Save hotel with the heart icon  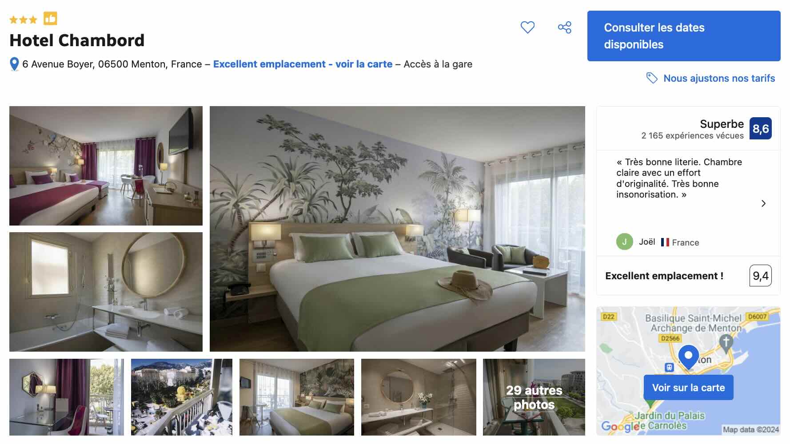tap(527, 28)
